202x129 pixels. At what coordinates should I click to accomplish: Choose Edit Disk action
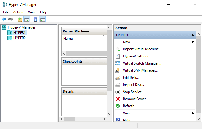131,78
